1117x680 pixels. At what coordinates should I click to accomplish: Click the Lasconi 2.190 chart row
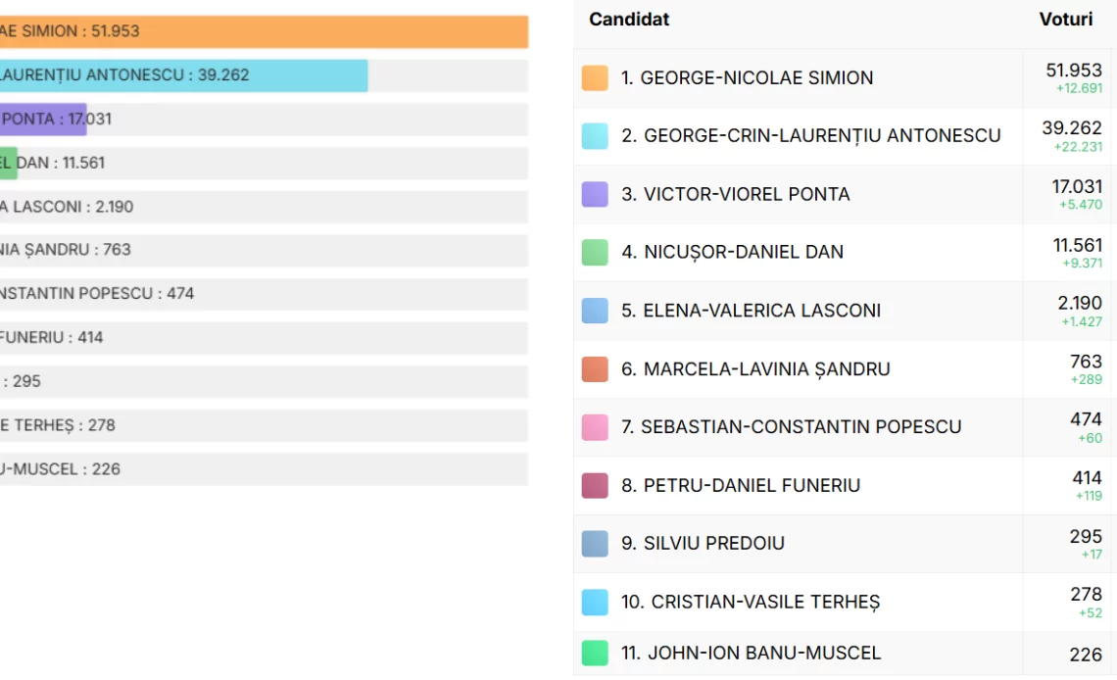pos(264,207)
